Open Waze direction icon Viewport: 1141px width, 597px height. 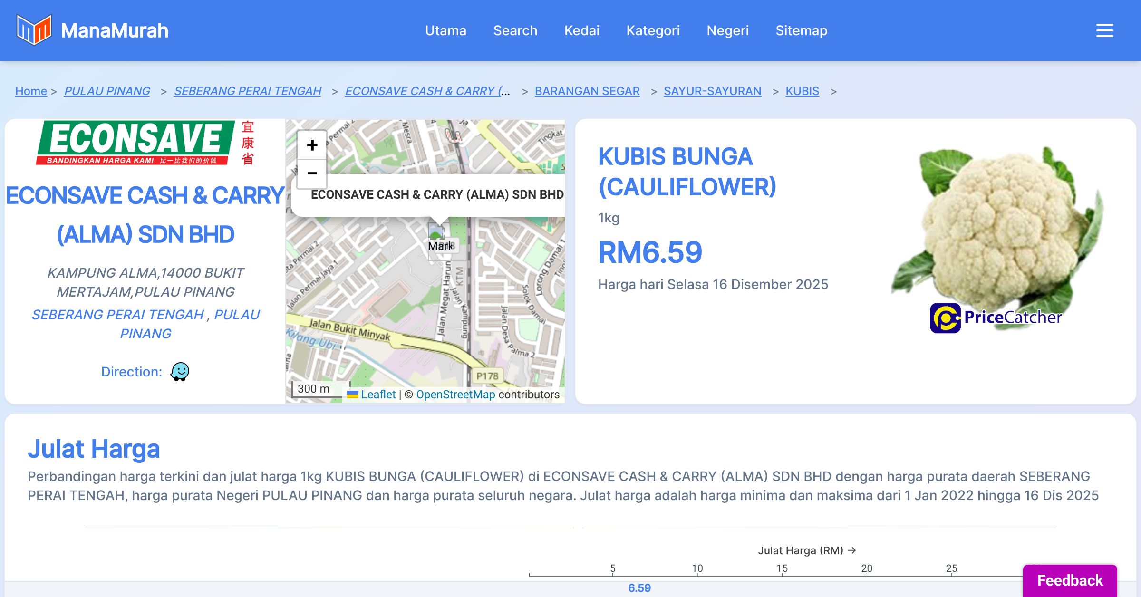(x=180, y=372)
